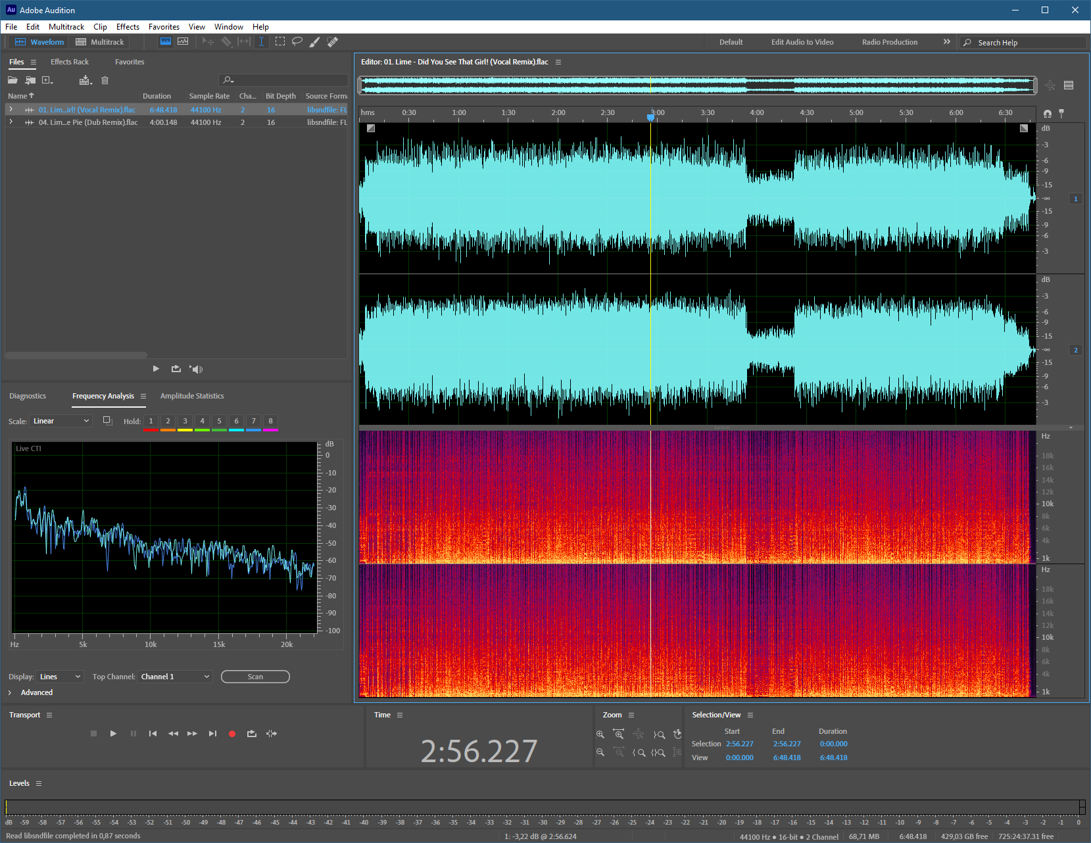The height and width of the screenshot is (843, 1091).
Task: Move playhead to next marker
Action: point(212,733)
